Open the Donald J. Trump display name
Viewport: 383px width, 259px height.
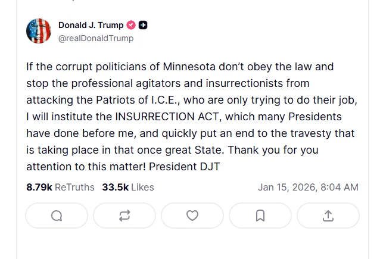pos(91,25)
